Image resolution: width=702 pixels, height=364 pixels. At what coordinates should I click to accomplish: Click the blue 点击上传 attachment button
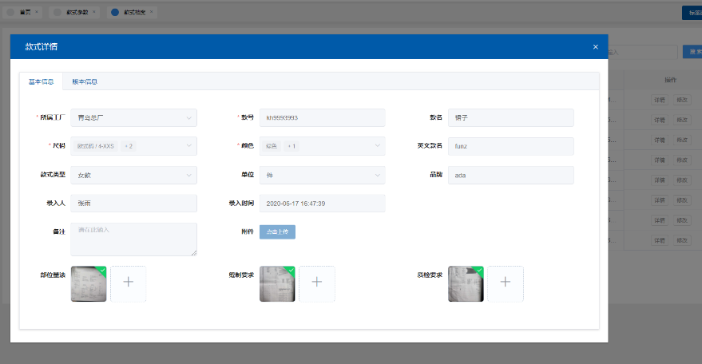[277, 231]
